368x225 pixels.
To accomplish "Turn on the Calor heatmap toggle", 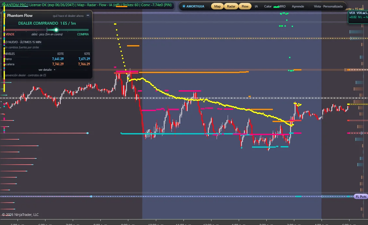I will point(268,6).
